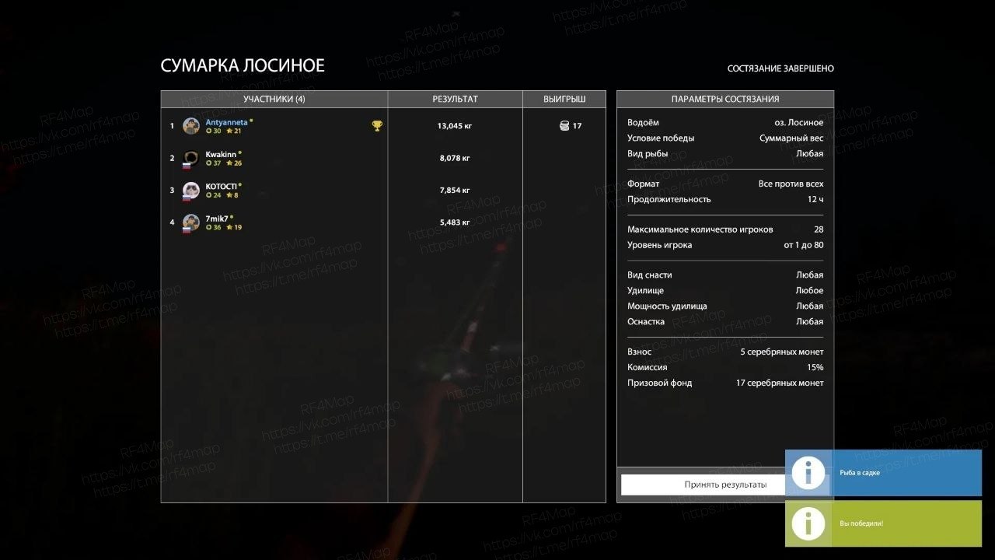Click the silver coins icon in the Выигрыш column
Screen dimensions: 995x560
[565, 125]
